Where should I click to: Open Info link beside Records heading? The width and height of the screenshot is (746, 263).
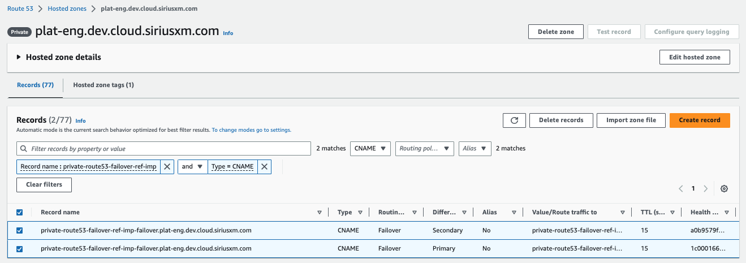tap(80, 121)
